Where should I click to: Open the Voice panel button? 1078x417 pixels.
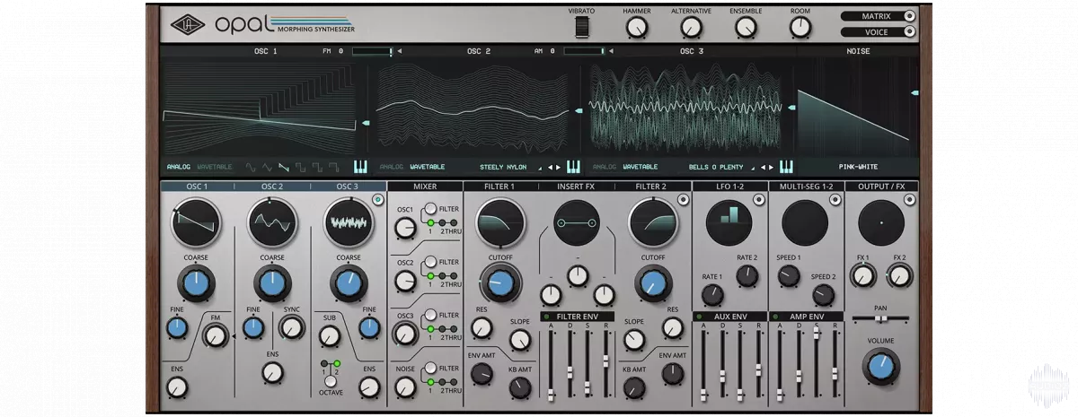(x=879, y=32)
